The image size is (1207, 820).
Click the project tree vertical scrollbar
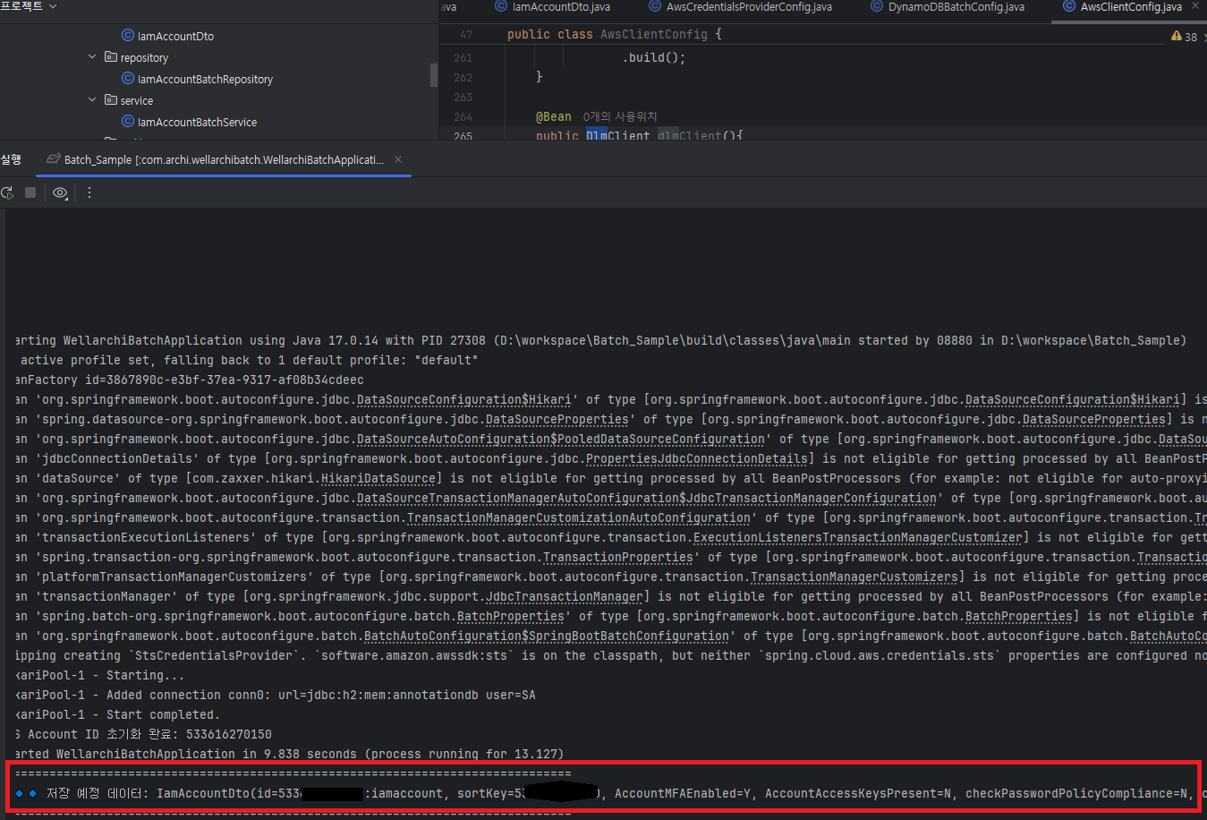tap(434, 74)
